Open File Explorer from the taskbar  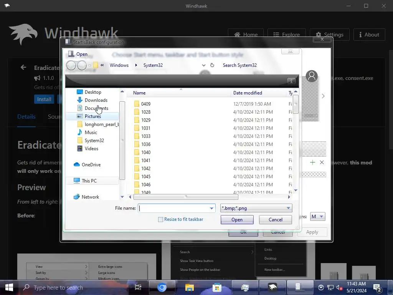[x=190, y=287]
